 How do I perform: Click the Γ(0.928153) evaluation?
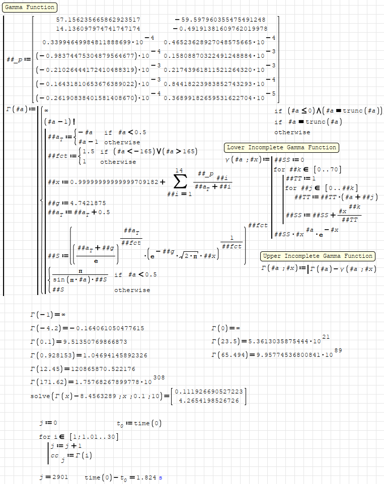(x=89, y=355)
